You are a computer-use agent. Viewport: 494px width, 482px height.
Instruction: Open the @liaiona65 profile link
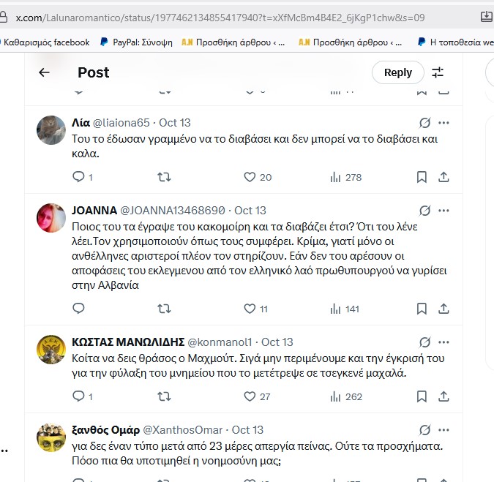121,123
